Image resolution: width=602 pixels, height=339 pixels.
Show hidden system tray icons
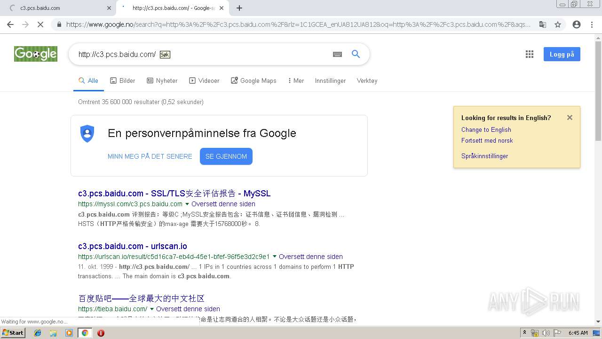(525, 333)
